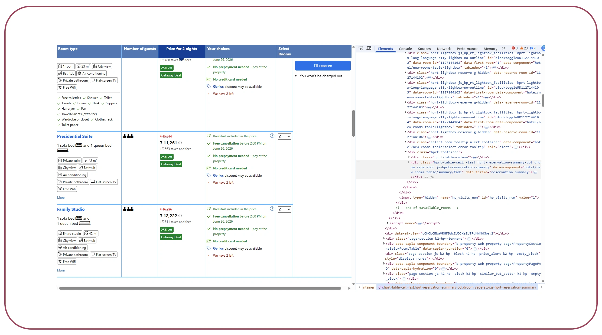Image resolution: width=602 pixels, height=335 pixels.
Task: Open the Family Studio room quantity dropdown
Action: 284,210
